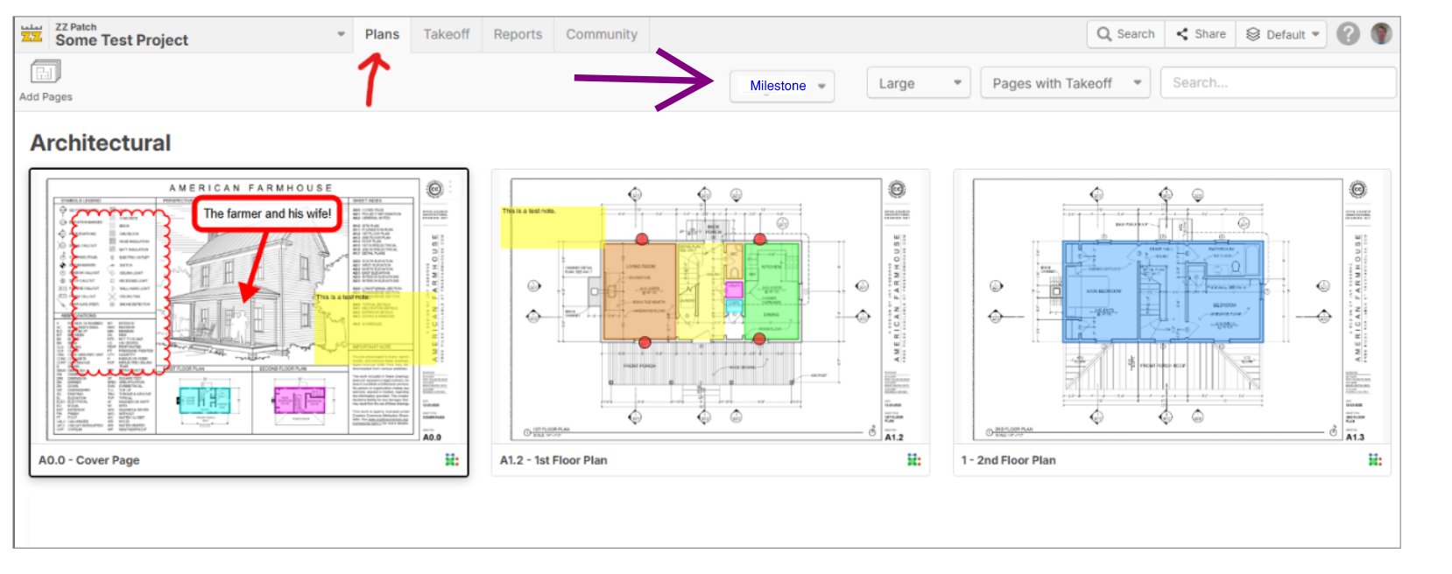
Task: Expand the project name dropdown arrow
Action: coord(341,35)
